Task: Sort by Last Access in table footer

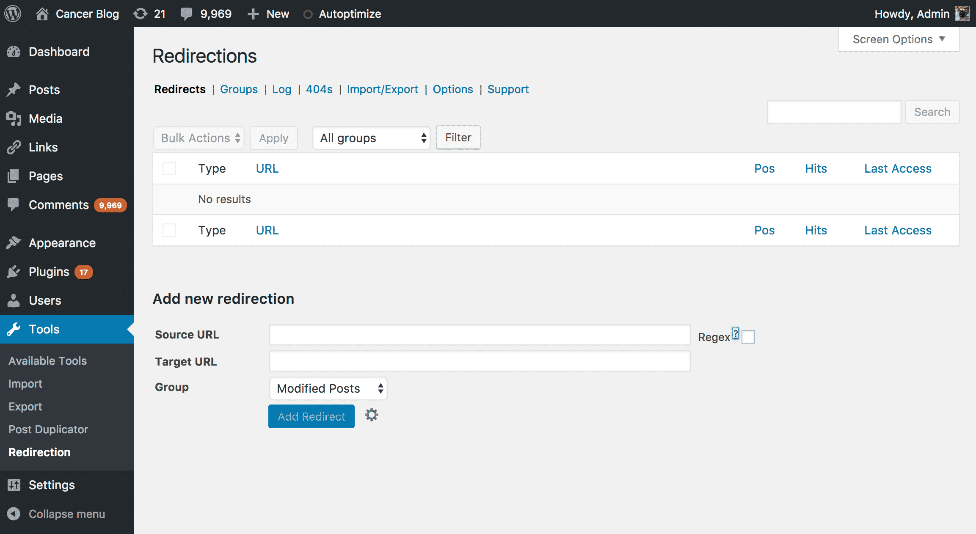Action: tap(898, 230)
